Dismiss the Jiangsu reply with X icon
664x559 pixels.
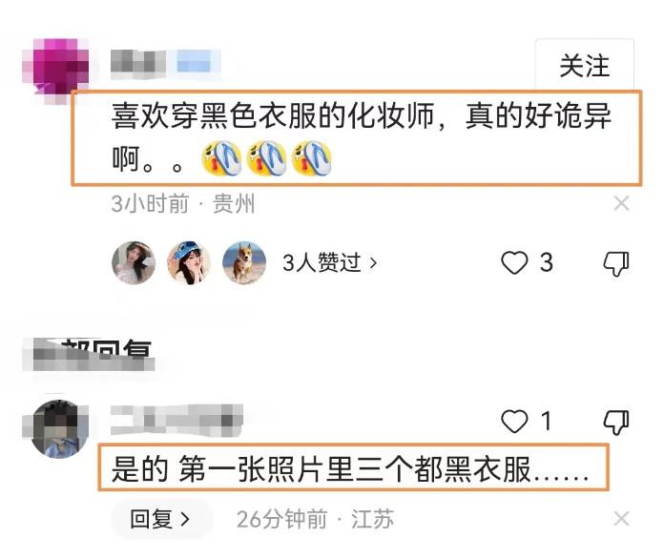(621, 519)
